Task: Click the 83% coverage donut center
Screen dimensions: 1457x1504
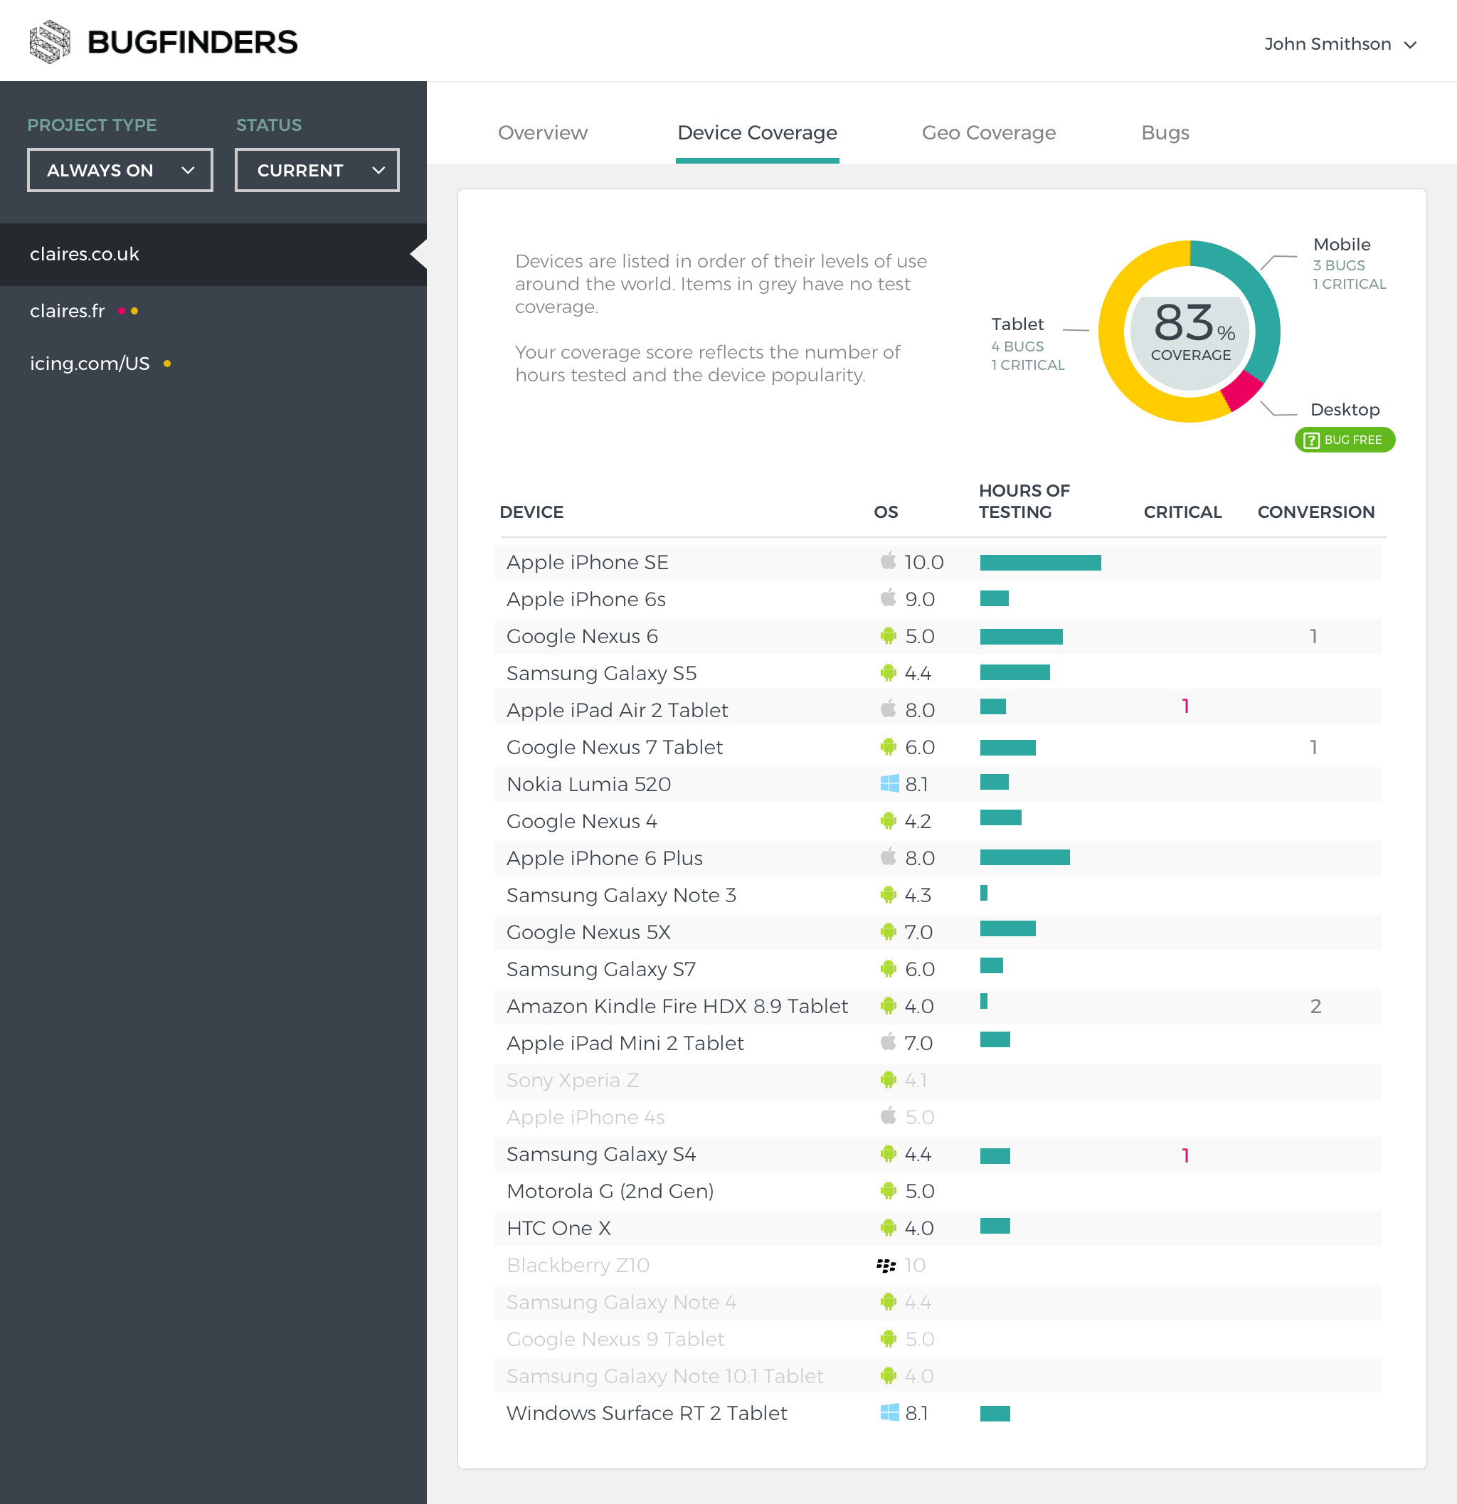Action: point(1190,332)
